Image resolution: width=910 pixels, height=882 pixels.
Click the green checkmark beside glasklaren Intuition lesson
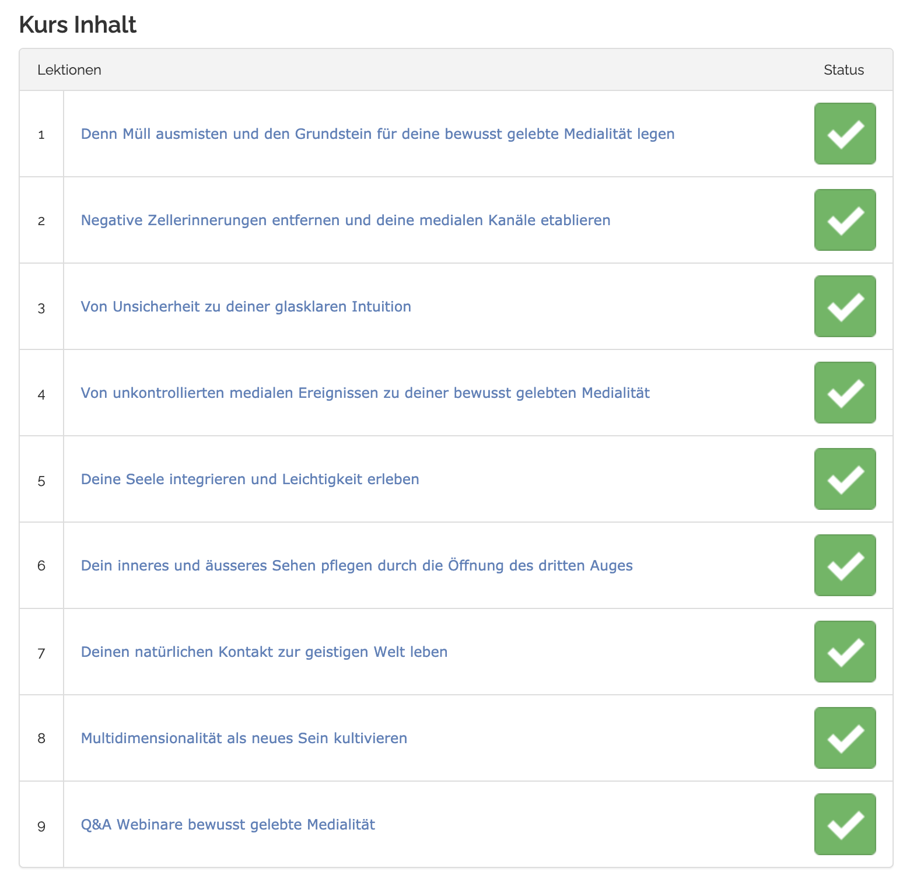coord(845,306)
